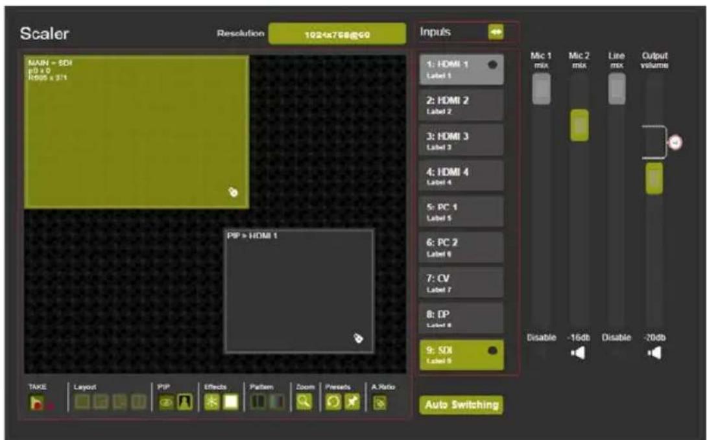The width and height of the screenshot is (707, 440).
Task: Click the Line mix slider handle
Action: coord(617,89)
